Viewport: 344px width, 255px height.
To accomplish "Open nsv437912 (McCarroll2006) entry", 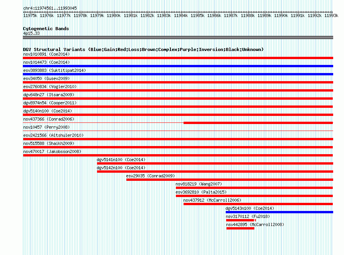I will [212, 200].
